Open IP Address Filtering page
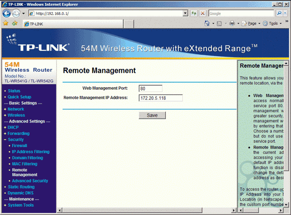The width and height of the screenshot is (291, 215). [x=31, y=152]
